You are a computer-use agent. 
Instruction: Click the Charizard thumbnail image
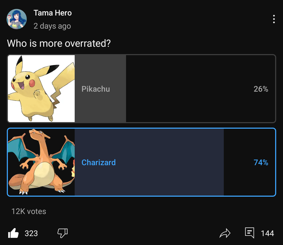(41, 162)
